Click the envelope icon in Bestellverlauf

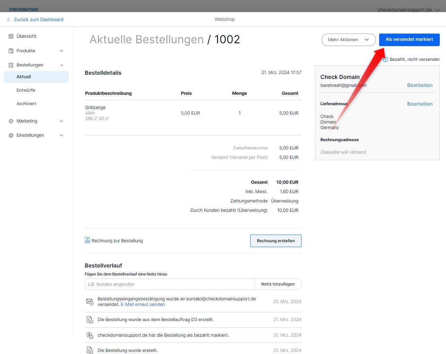click(89, 302)
